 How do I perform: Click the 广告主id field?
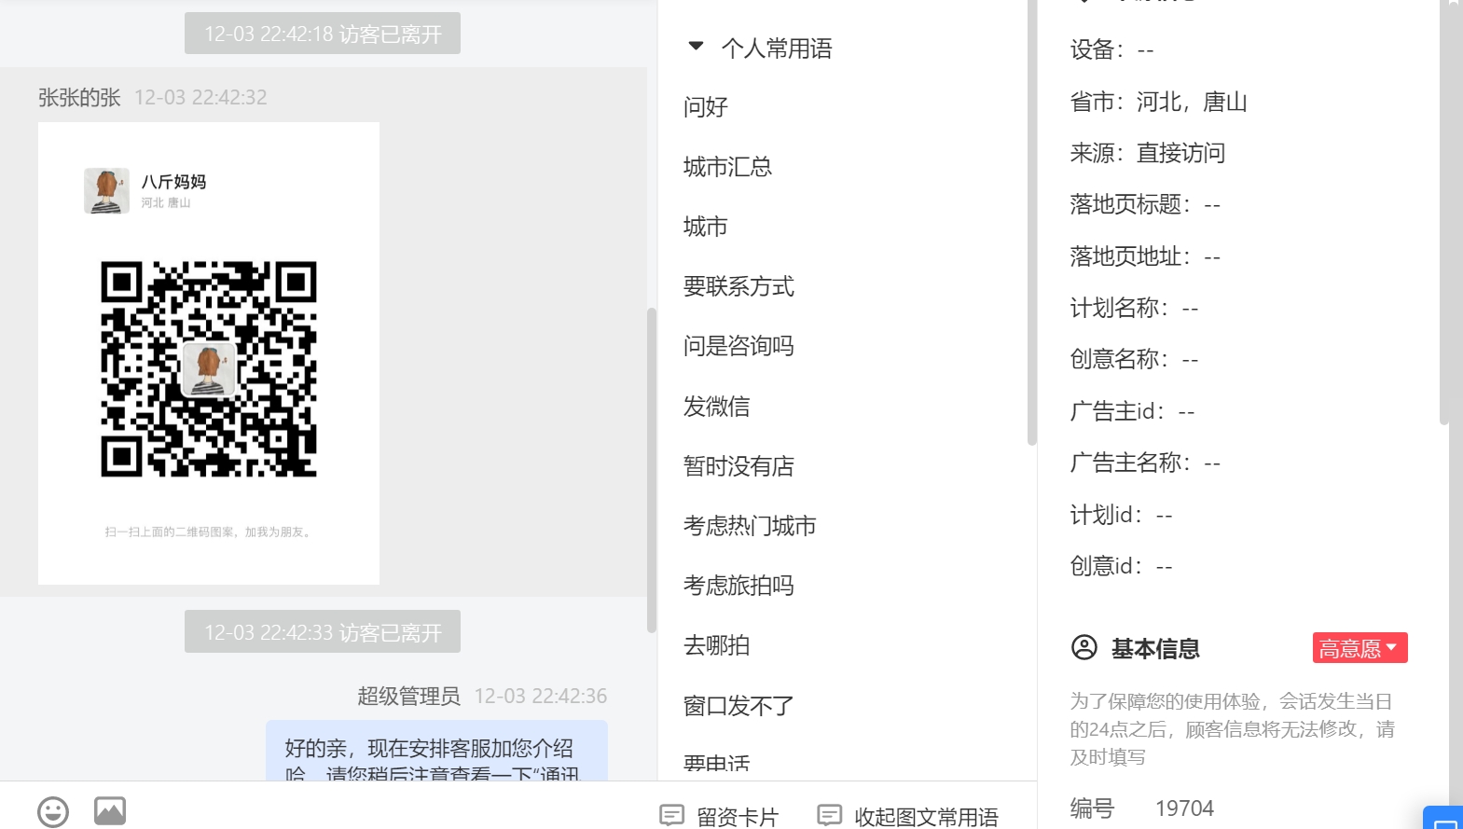pyautogui.click(x=1132, y=411)
